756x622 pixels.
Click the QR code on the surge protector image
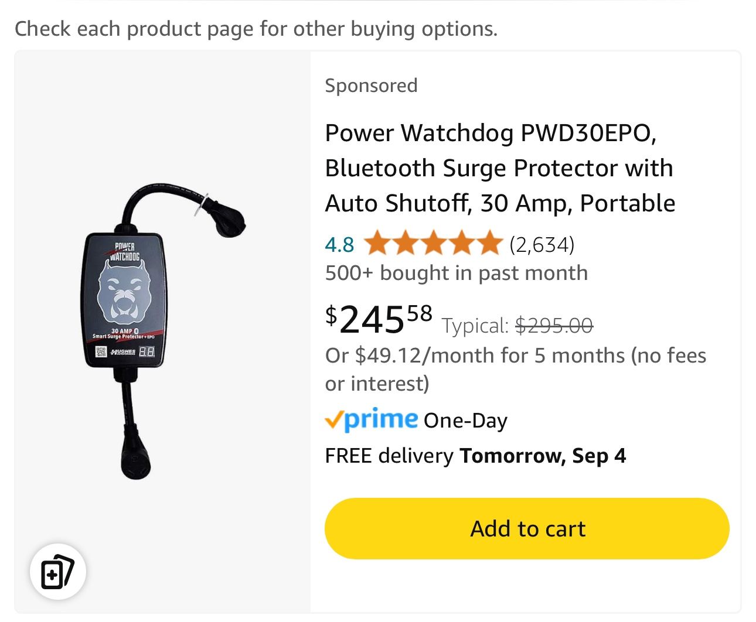[100, 352]
